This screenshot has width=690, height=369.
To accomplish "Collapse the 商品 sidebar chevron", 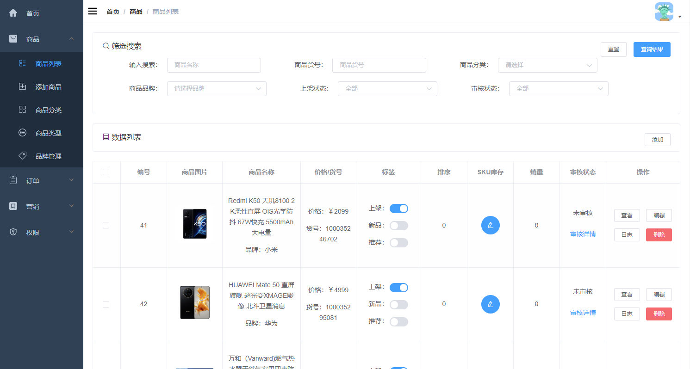I will pyautogui.click(x=71, y=39).
